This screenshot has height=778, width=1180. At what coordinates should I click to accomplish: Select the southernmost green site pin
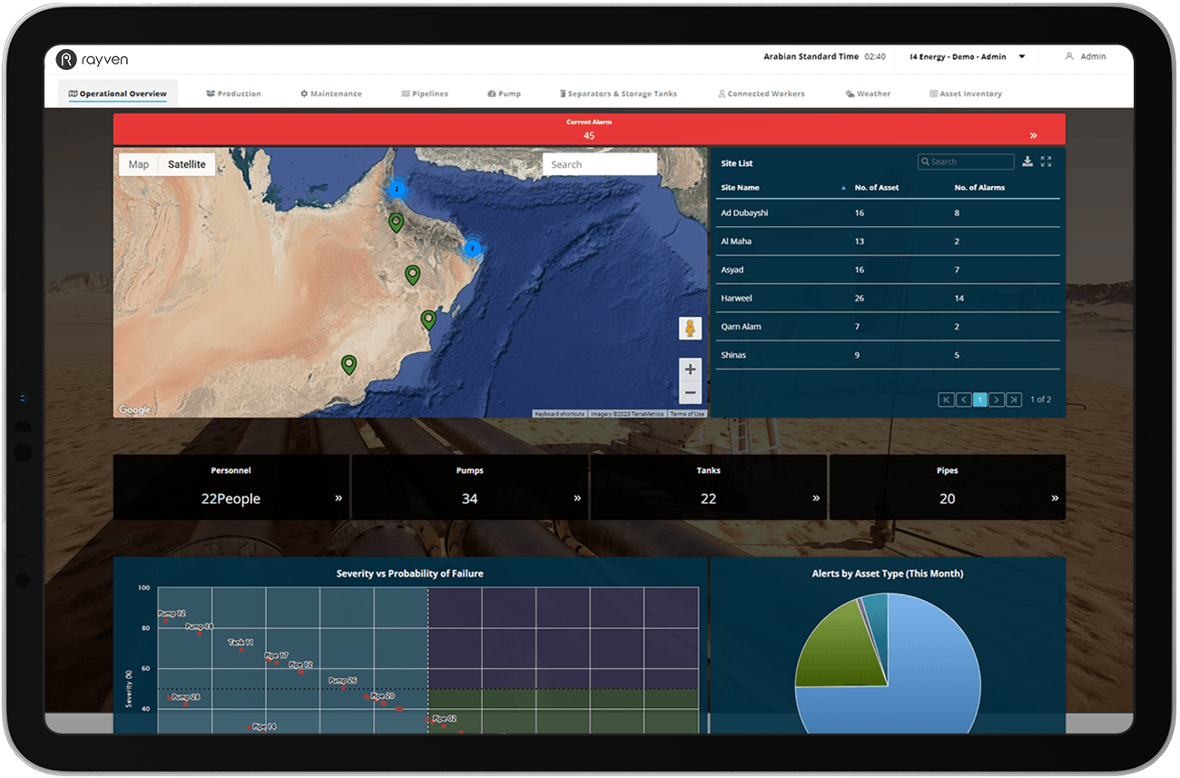pos(349,365)
